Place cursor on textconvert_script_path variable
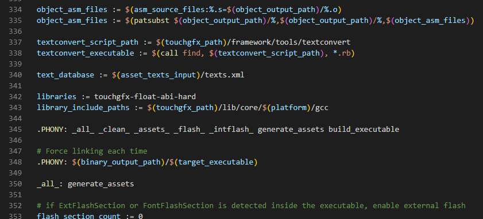This screenshot has height=219, width=483. (x=87, y=42)
